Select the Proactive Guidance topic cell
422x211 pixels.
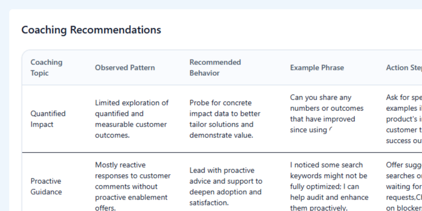tap(46, 187)
